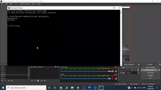Open Command Prompt title bar icon
The width and height of the screenshot is (161, 90).
(x=9, y=8)
